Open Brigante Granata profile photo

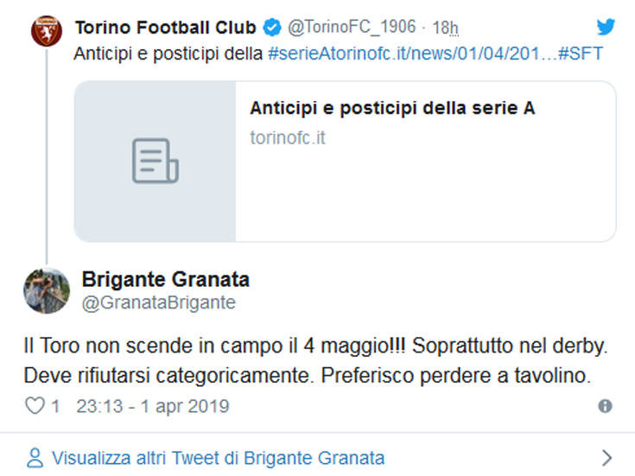tap(46, 290)
